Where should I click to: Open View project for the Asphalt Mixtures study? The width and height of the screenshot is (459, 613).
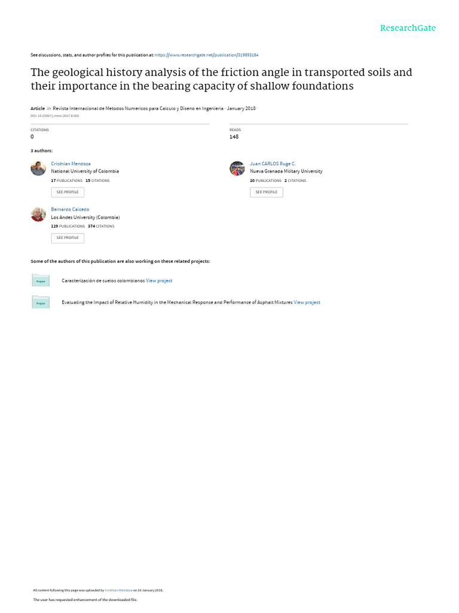[x=307, y=303]
